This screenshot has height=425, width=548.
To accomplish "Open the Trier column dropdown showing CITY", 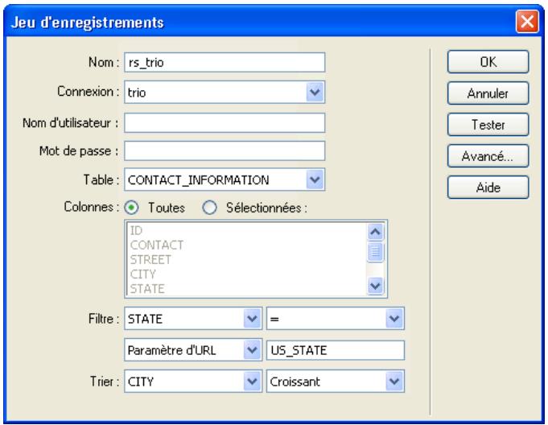I will tap(193, 382).
